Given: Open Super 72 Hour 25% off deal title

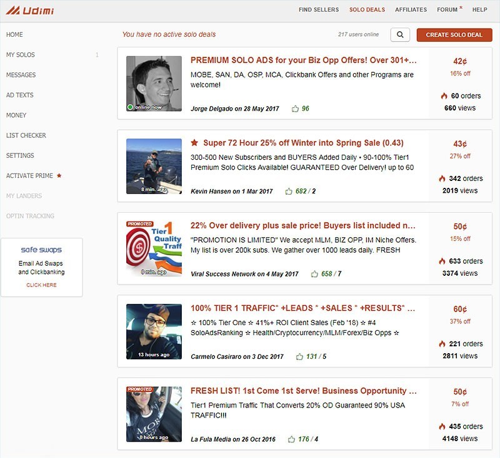Looking at the screenshot, I should tap(303, 143).
